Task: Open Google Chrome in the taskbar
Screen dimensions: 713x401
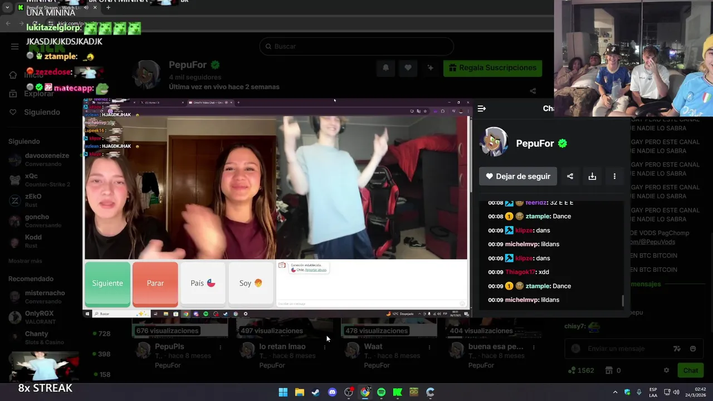Action: point(365,392)
